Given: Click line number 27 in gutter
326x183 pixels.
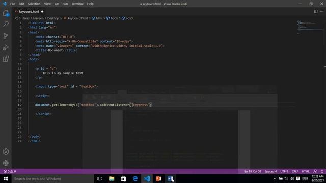Looking at the screenshot, I should pos(19,141).
